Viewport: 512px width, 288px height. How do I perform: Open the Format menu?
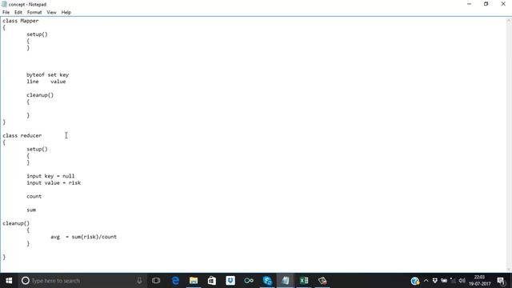pos(34,13)
